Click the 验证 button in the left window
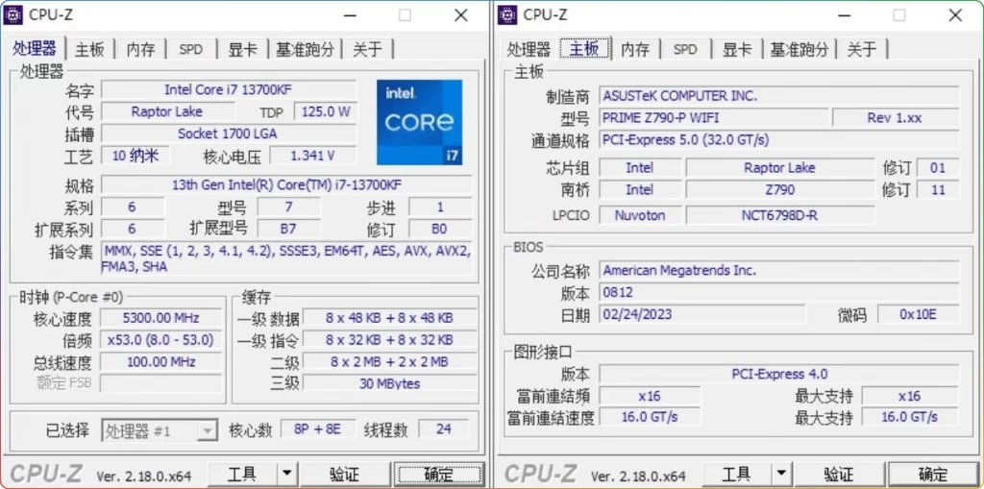The height and width of the screenshot is (489, 984). [x=345, y=474]
